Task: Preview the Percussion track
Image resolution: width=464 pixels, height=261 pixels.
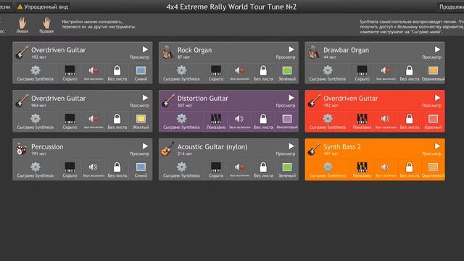Action: click(145, 146)
